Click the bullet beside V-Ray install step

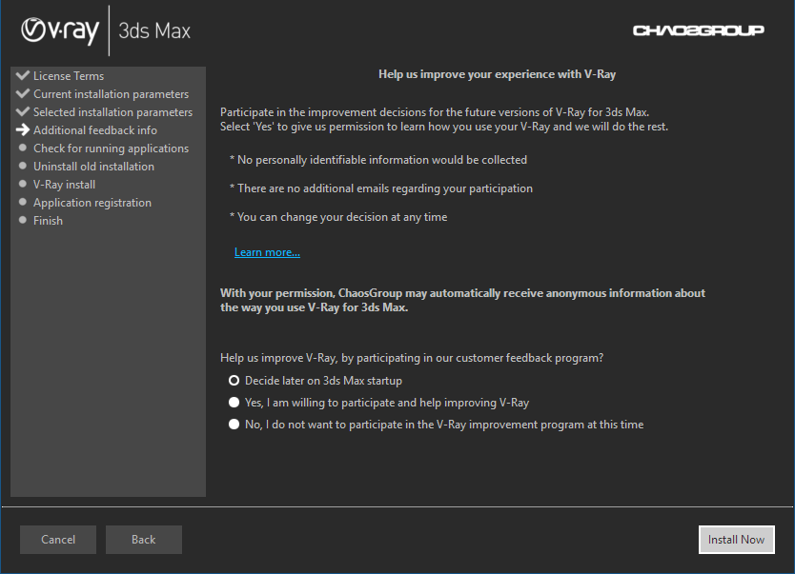(x=23, y=184)
